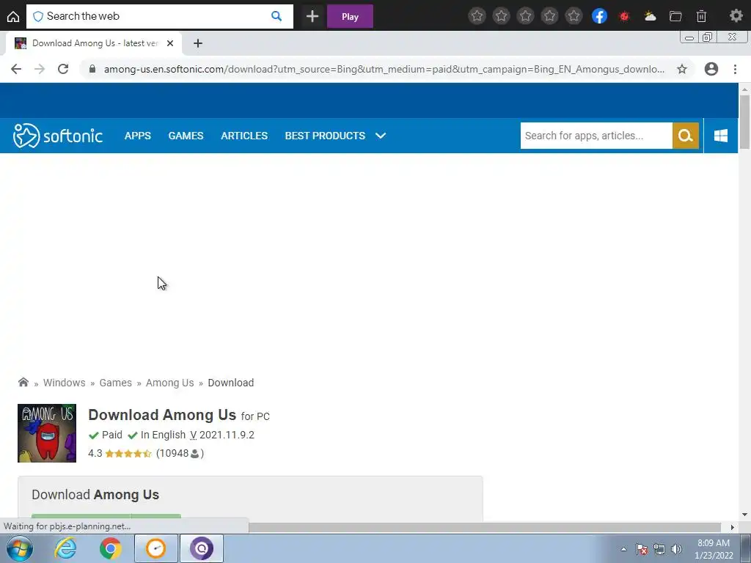
Task: Show hidden system tray icons
Action: click(623, 549)
